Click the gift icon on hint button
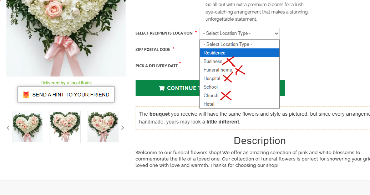370x195 pixels. [x=26, y=95]
